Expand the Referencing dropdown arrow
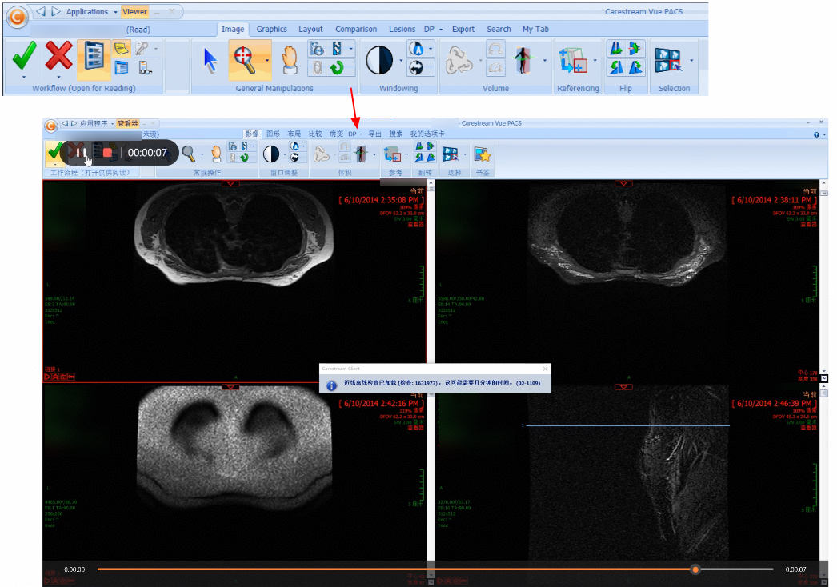This screenshot has height=587, width=837. 595,60
